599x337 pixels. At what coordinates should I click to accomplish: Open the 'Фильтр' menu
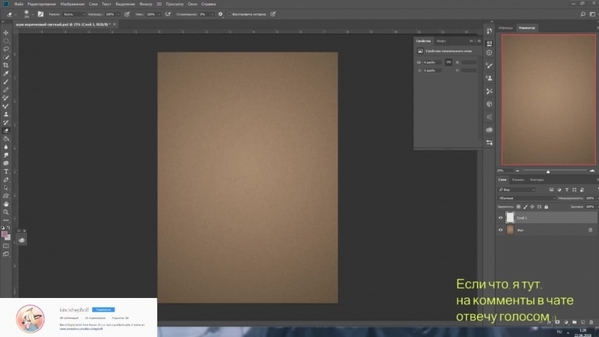[x=145, y=4]
